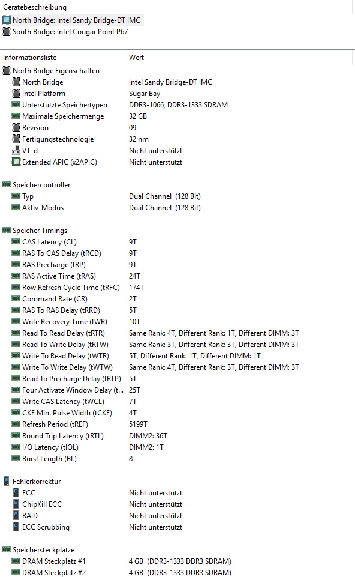Click icon beside Burst Length (BL)
The height and width of the screenshot is (577, 355).
pyautogui.click(x=16, y=459)
